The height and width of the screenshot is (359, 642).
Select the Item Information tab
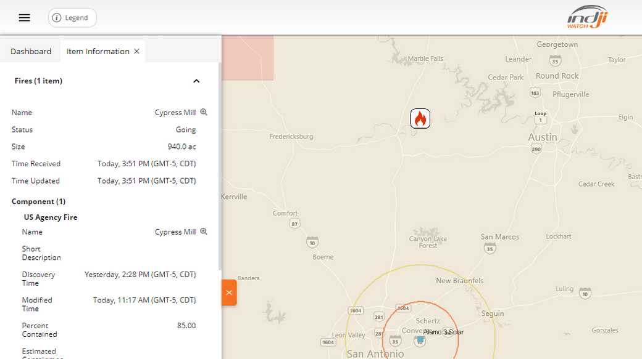coord(98,52)
